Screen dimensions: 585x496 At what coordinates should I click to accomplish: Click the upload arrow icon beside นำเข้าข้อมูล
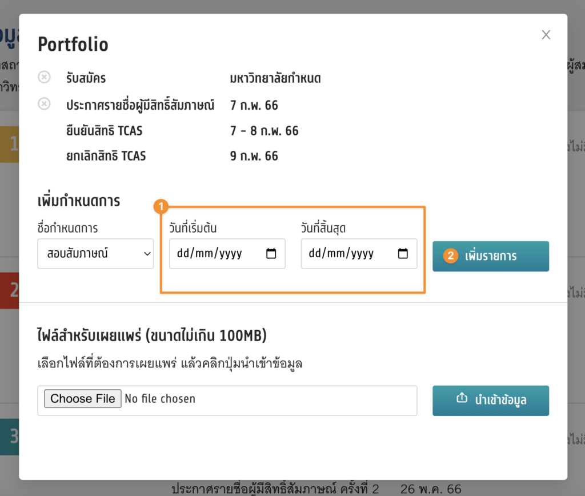tap(462, 399)
